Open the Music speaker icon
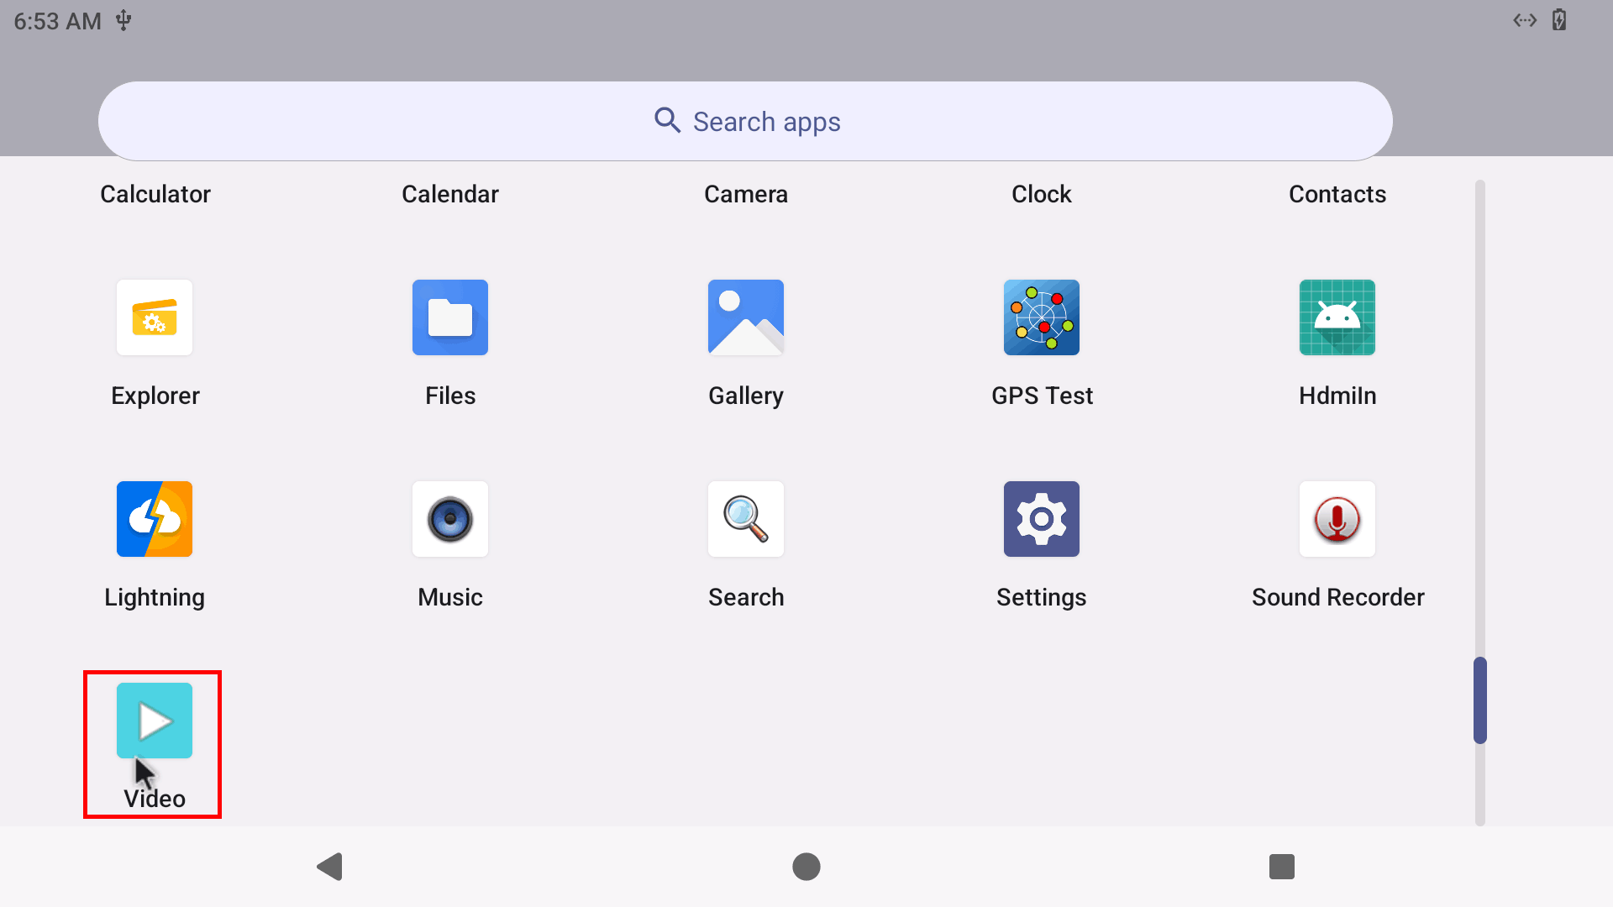1613x907 pixels. click(x=450, y=519)
